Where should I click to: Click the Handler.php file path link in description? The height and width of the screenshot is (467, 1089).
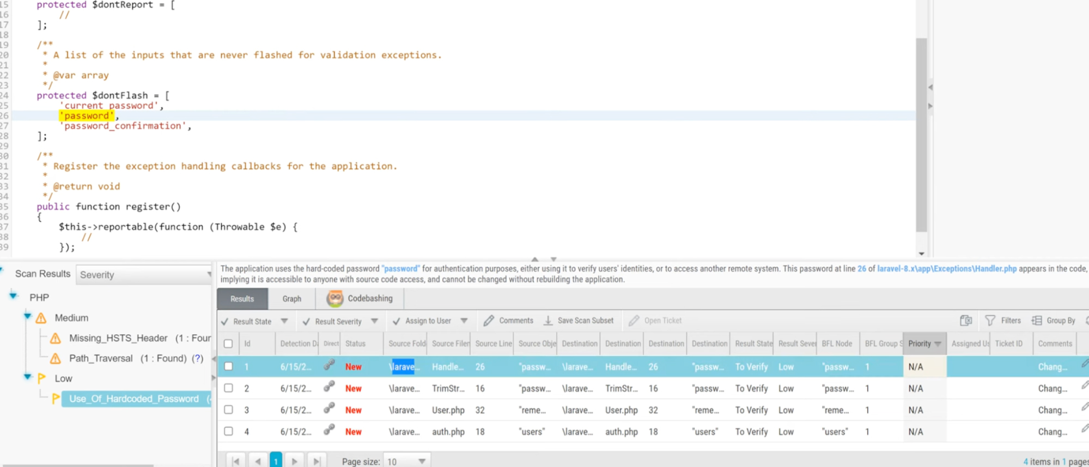[947, 269]
